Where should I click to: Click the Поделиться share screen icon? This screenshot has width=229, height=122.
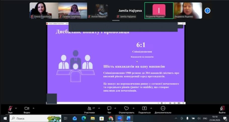point(144,108)
